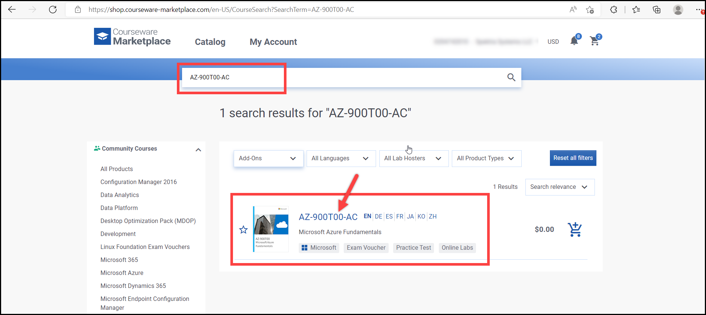Open the All Lab Hosters dropdown

point(414,158)
